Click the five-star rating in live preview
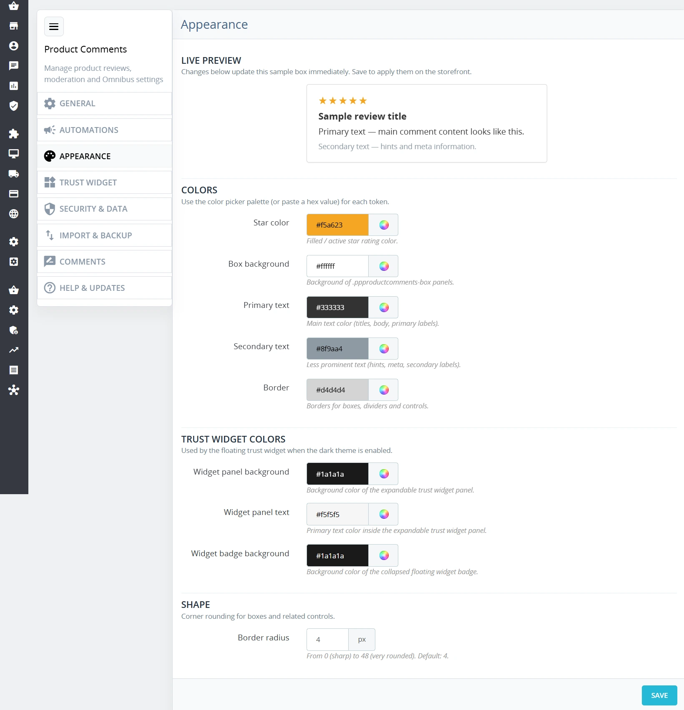This screenshot has width=684, height=710. 342,101
